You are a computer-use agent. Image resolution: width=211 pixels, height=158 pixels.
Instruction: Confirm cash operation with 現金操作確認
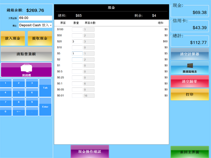90,151
